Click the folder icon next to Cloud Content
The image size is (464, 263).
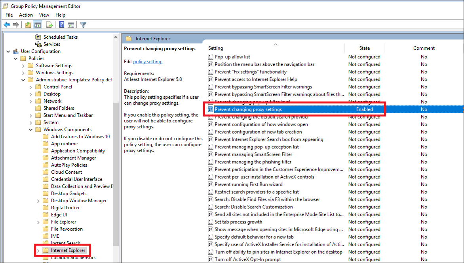[46, 172]
